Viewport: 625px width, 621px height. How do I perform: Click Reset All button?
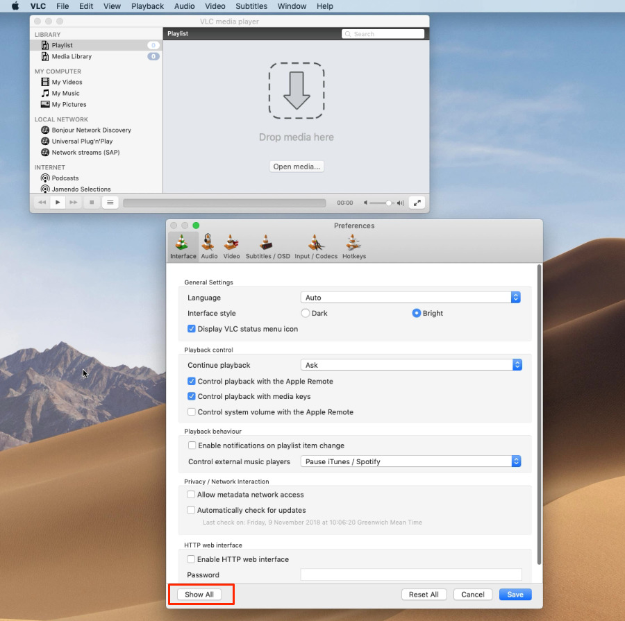(x=424, y=595)
